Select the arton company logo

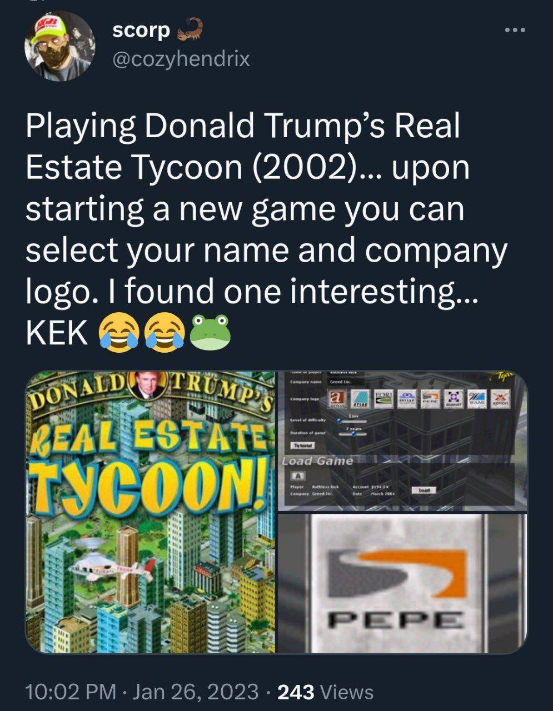click(337, 399)
